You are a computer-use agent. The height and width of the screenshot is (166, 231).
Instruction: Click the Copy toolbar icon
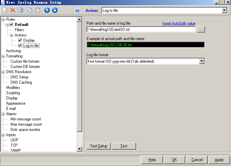pyautogui.click(x=30, y=10)
